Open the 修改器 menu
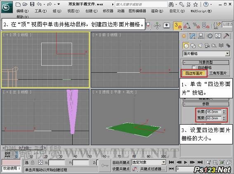The height and width of the screenshot is (174, 234). pos(108,11)
